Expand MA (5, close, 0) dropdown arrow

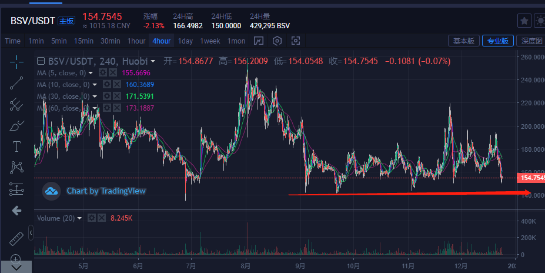91,73
